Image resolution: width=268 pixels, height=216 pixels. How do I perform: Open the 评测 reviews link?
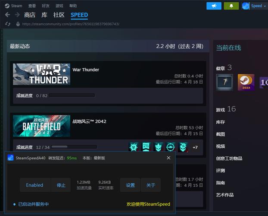[221, 171]
